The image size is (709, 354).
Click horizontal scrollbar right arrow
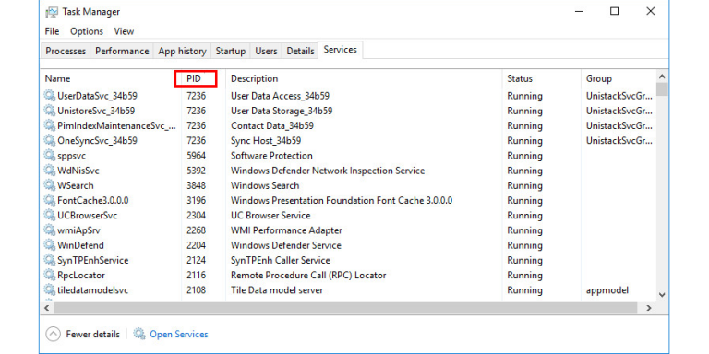click(649, 308)
